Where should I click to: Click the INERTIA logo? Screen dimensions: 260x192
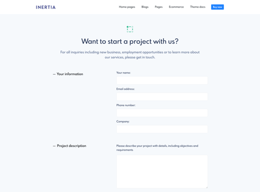(x=45, y=7)
